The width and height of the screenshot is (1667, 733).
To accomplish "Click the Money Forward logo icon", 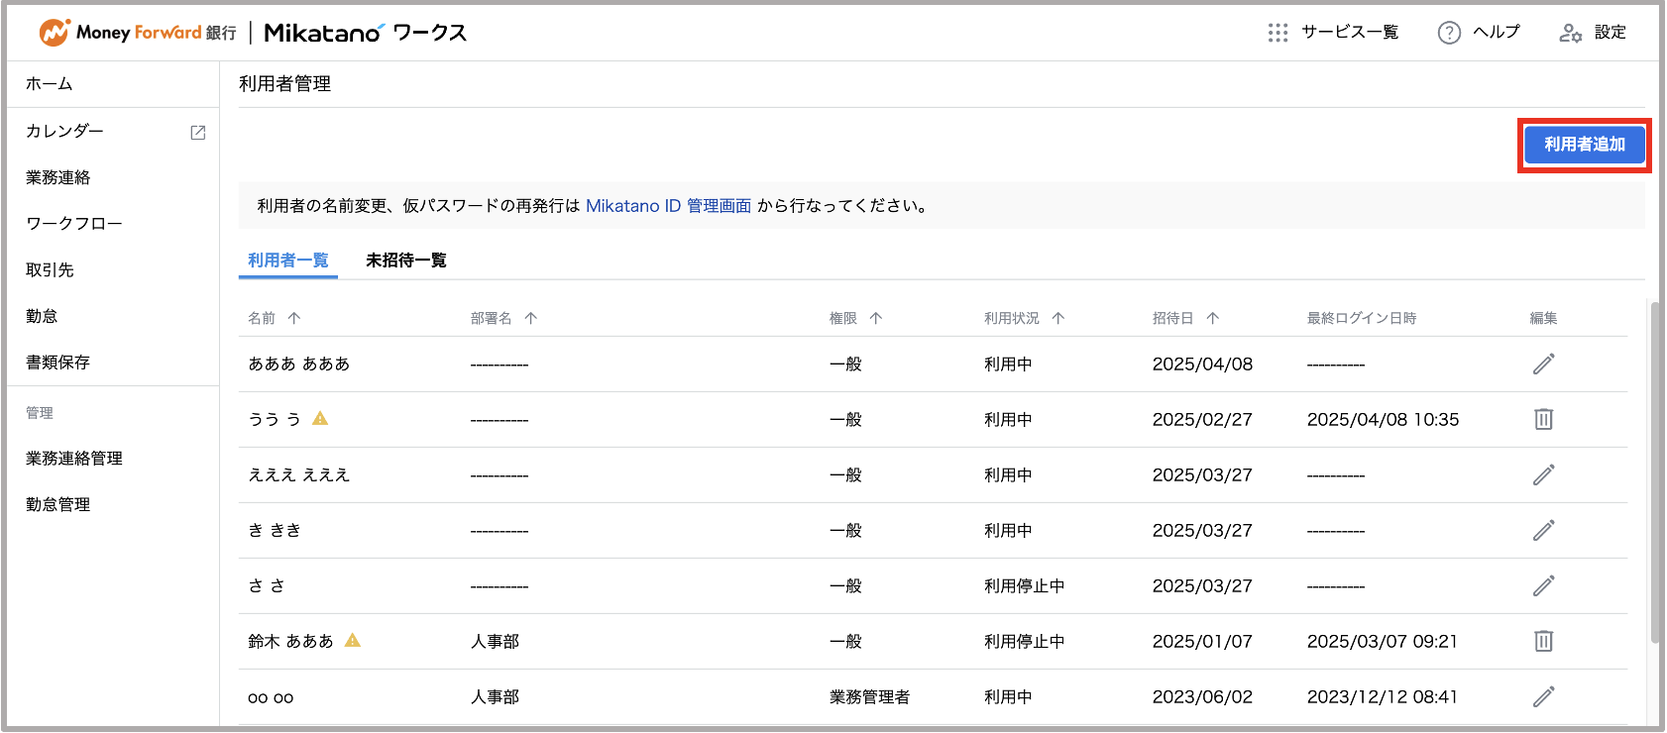I will tap(55, 33).
